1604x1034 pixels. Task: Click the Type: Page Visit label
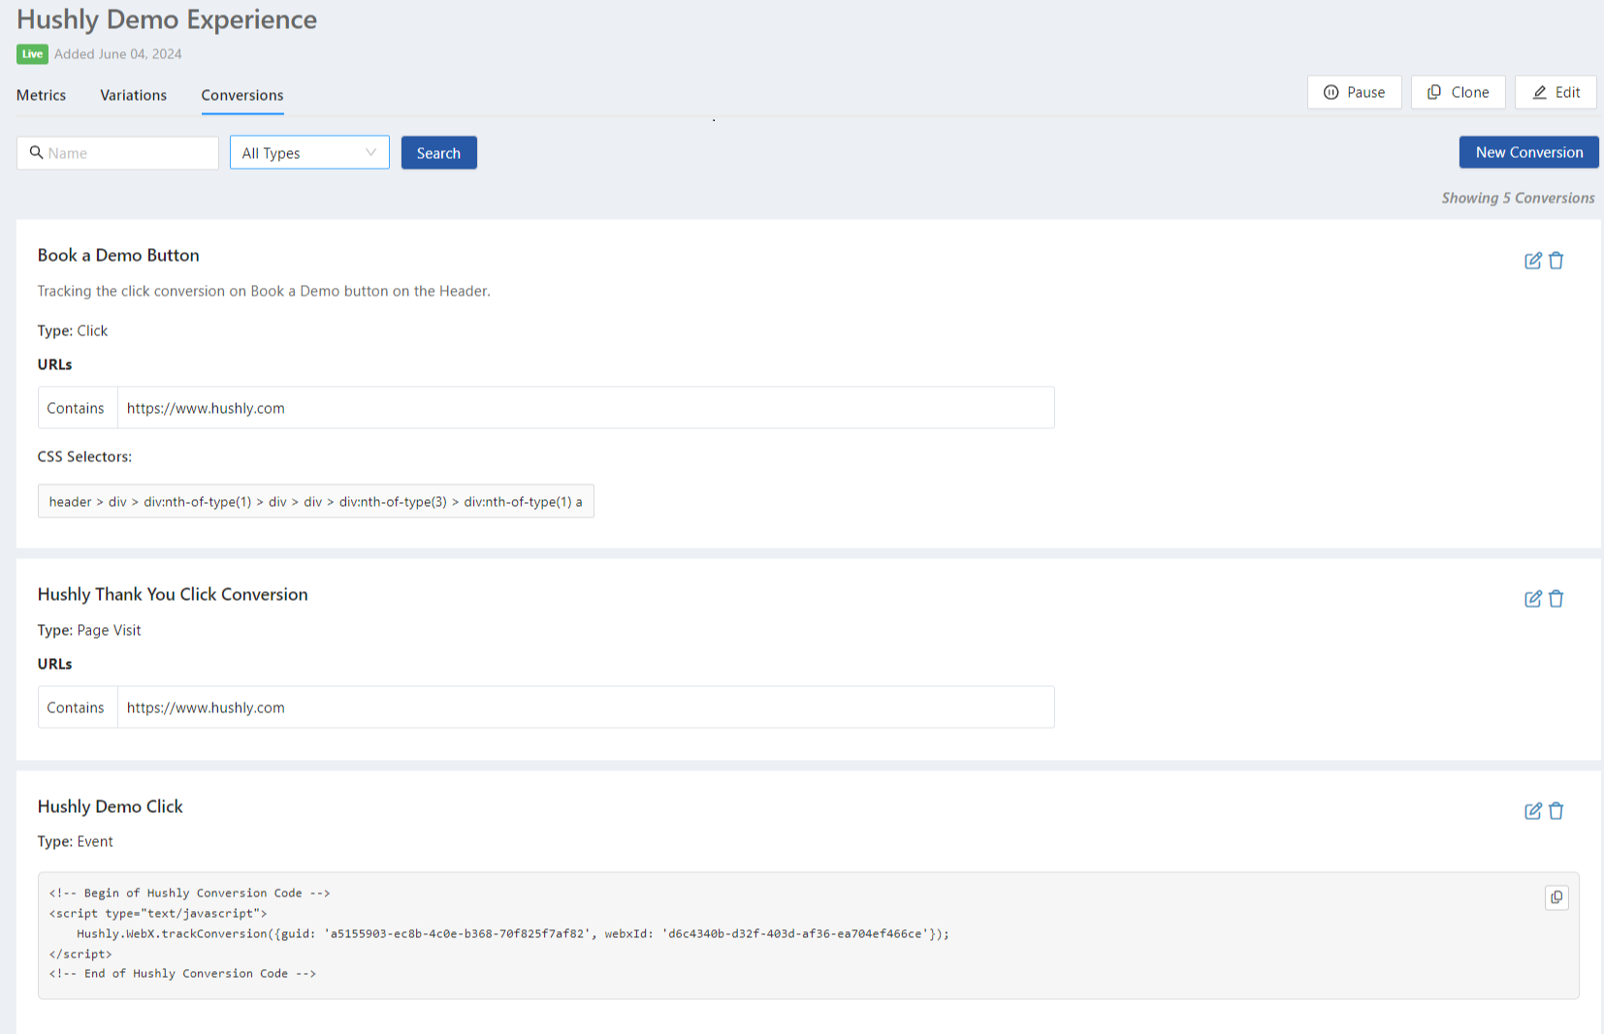pos(89,630)
